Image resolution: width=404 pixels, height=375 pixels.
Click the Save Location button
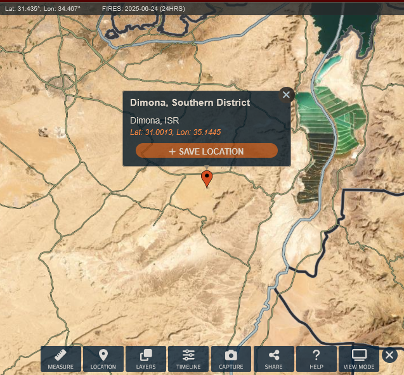pyautogui.click(x=207, y=151)
